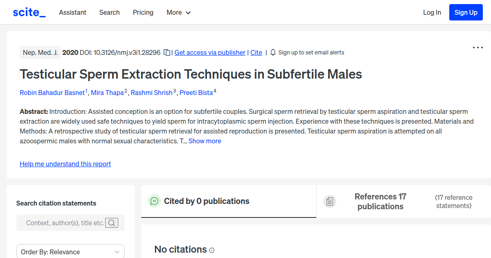
Task: Open the Assistant menu item
Action: pyautogui.click(x=72, y=12)
